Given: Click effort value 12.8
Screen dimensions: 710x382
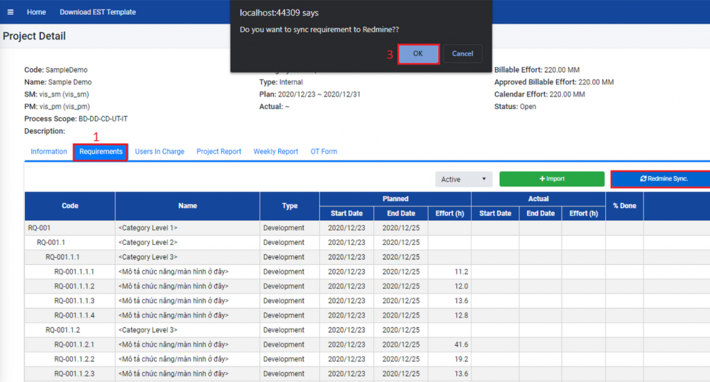Looking at the screenshot, I should pos(461,315).
